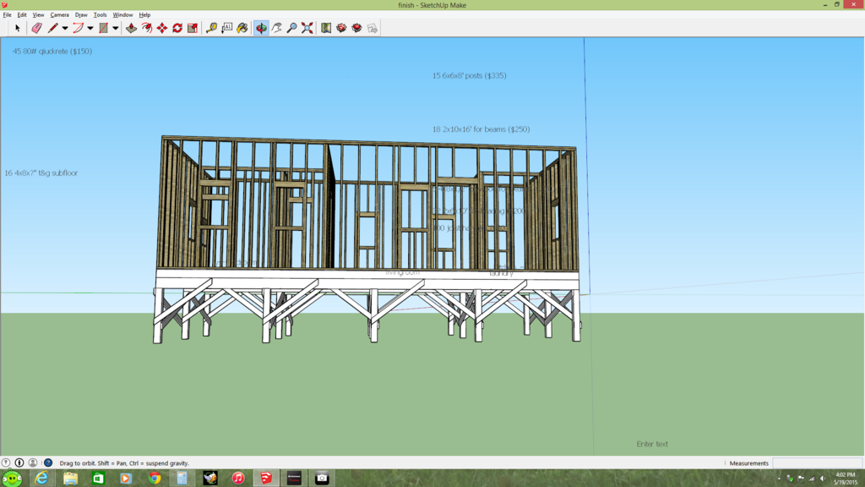Click the 'Enter text' placeholder label

click(652, 444)
